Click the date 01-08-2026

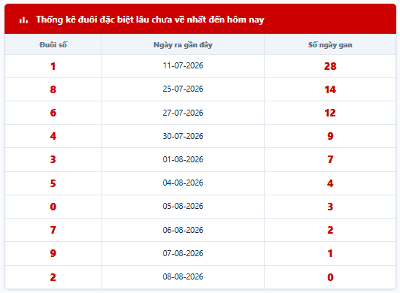(183, 159)
